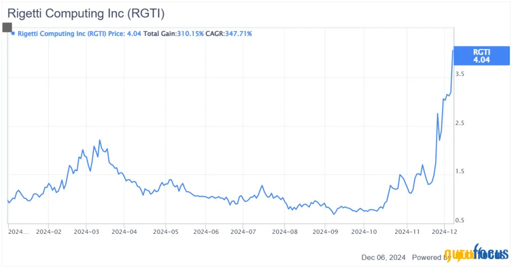Click CAGR value 347.71%
This screenshot has height=268, width=512.
238,34
